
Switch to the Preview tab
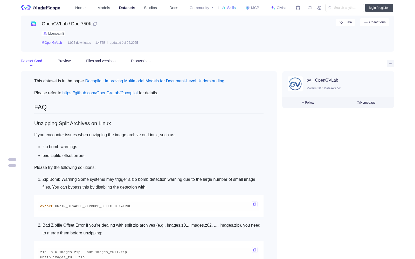pos(64,61)
